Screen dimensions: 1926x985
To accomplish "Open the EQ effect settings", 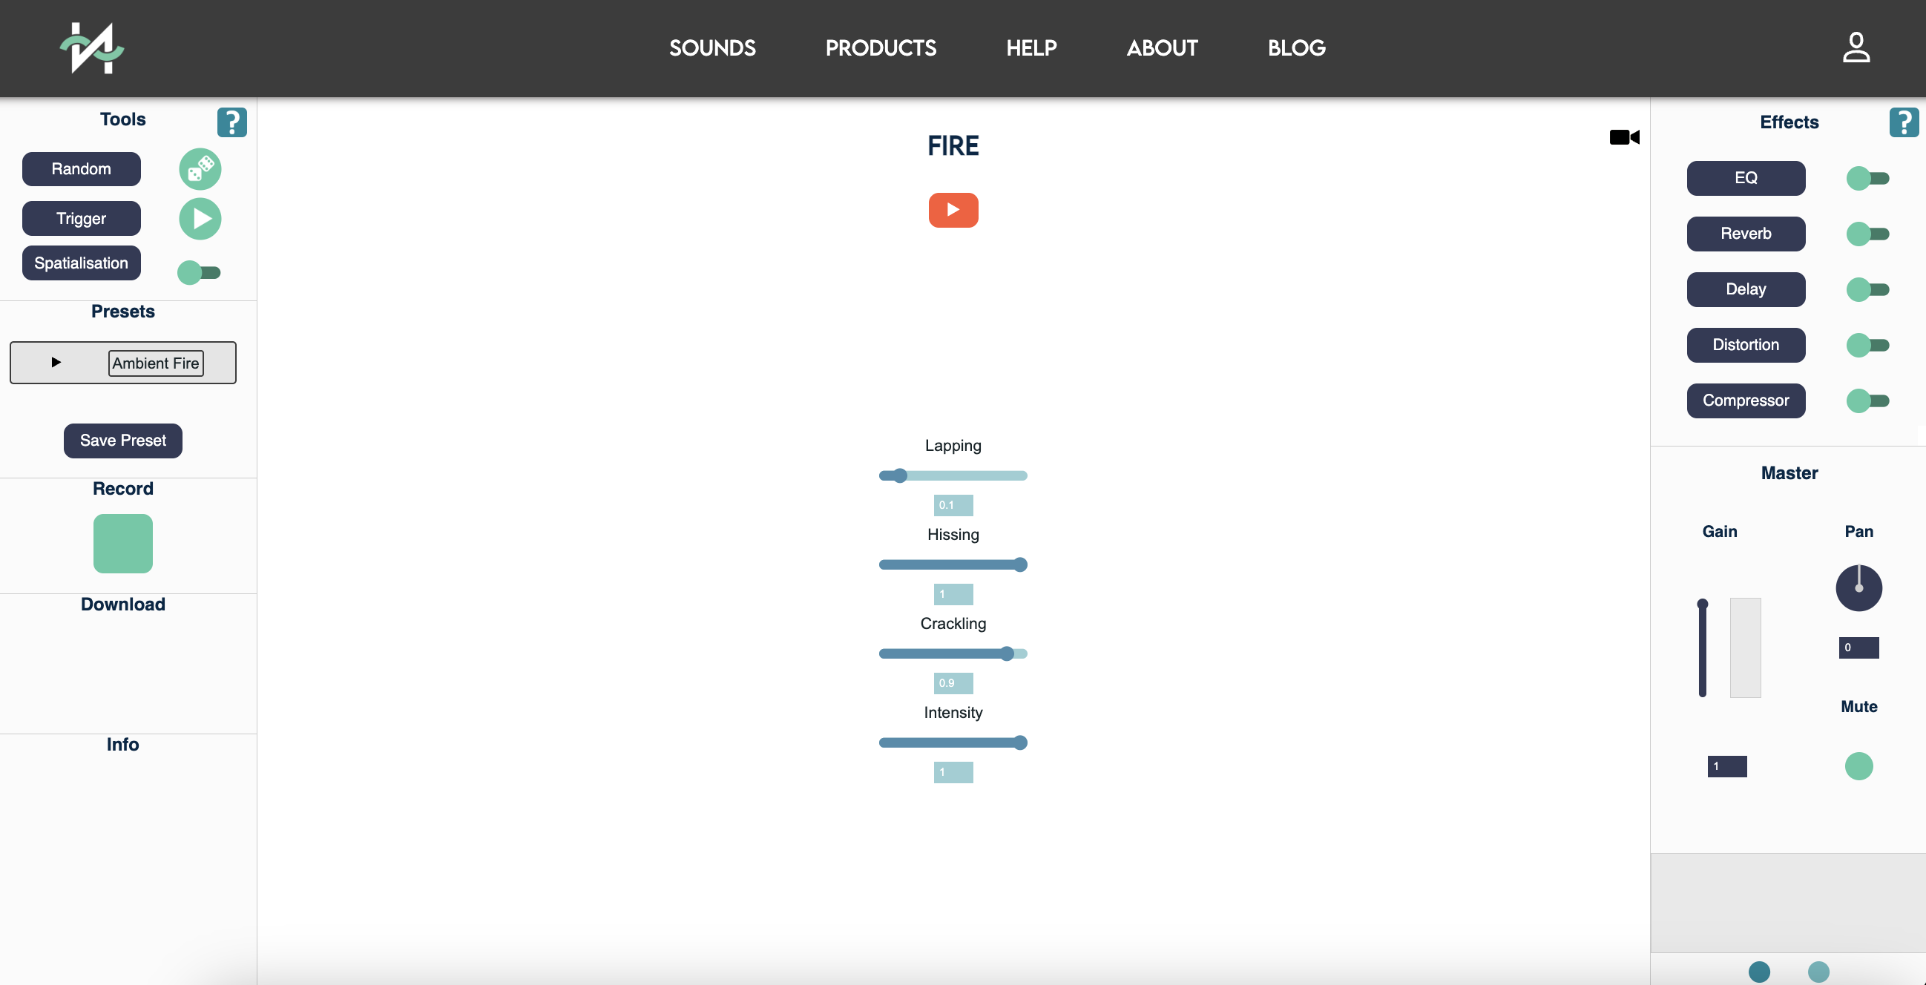I will pos(1746,178).
